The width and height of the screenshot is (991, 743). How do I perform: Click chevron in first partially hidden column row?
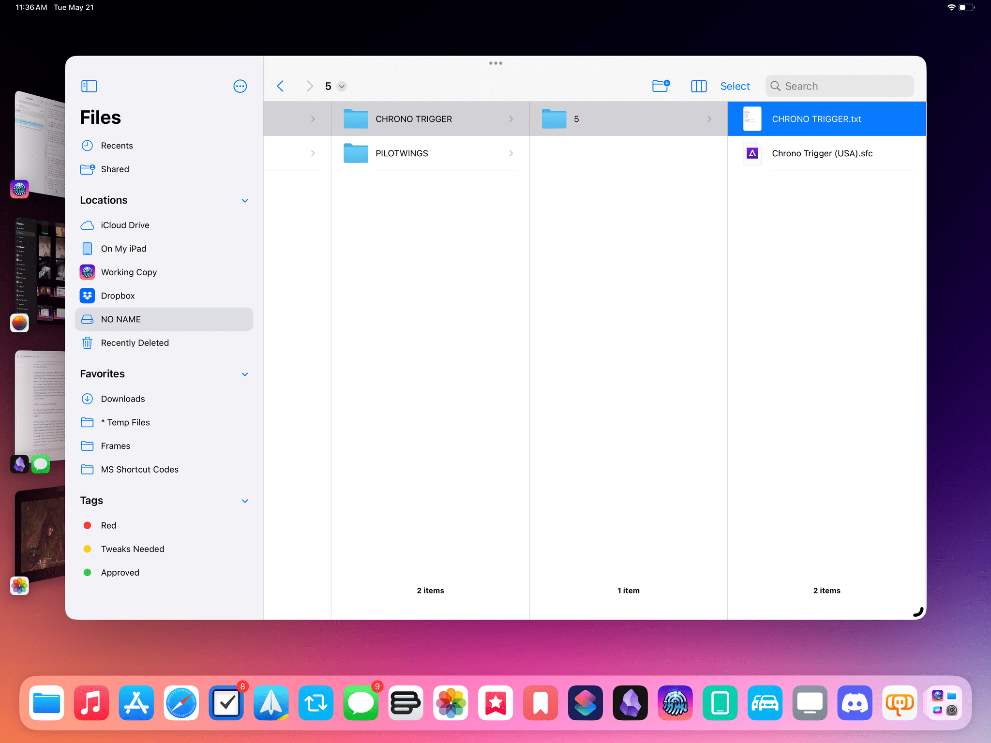(313, 119)
